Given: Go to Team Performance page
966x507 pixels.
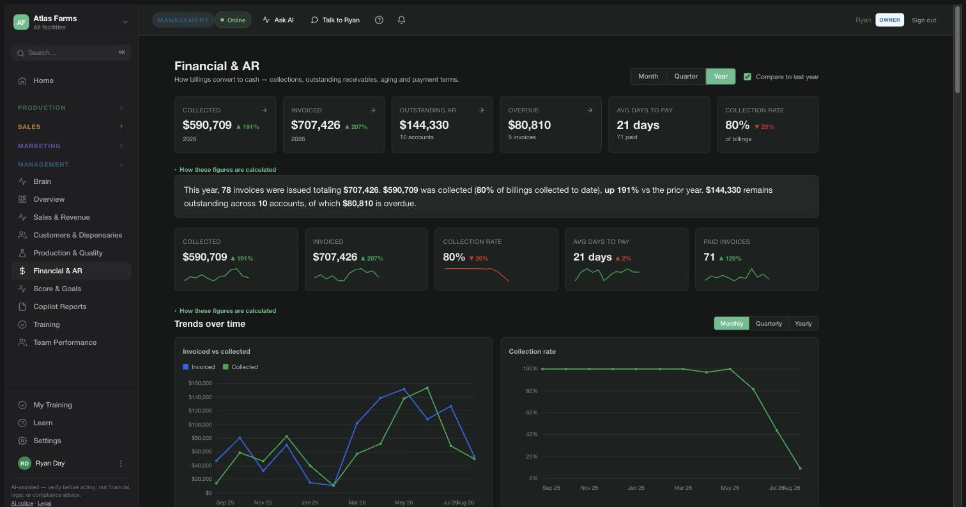Looking at the screenshot, I should coord(71,342).
